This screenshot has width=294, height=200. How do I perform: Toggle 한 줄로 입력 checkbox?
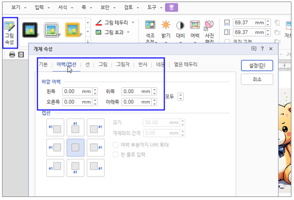116,155
